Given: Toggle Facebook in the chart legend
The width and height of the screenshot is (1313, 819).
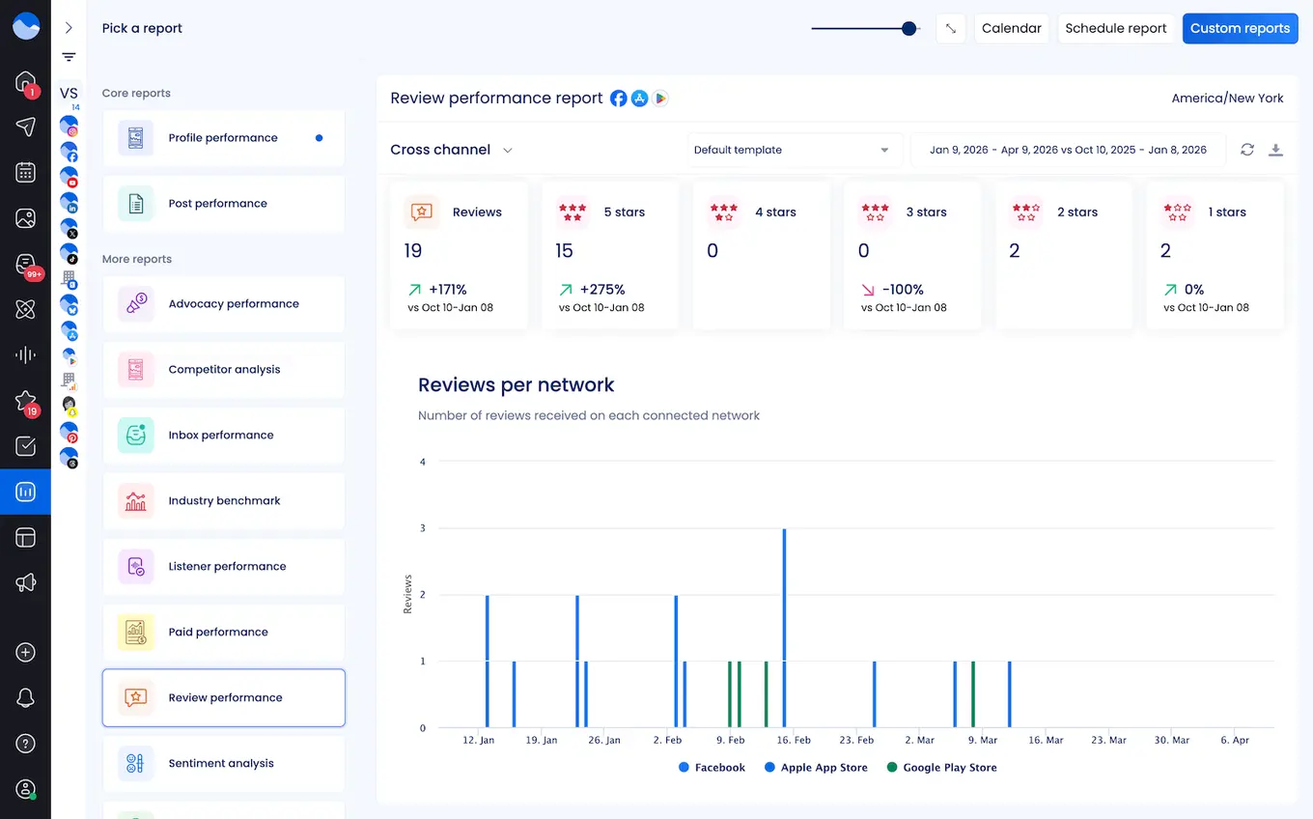Looking at the screenshot, I should [712, 767].
